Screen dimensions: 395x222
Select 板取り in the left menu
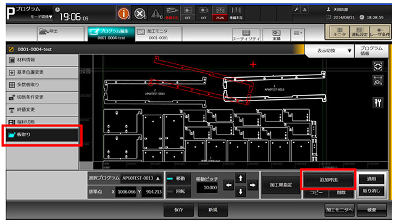(x=42, y=134)
